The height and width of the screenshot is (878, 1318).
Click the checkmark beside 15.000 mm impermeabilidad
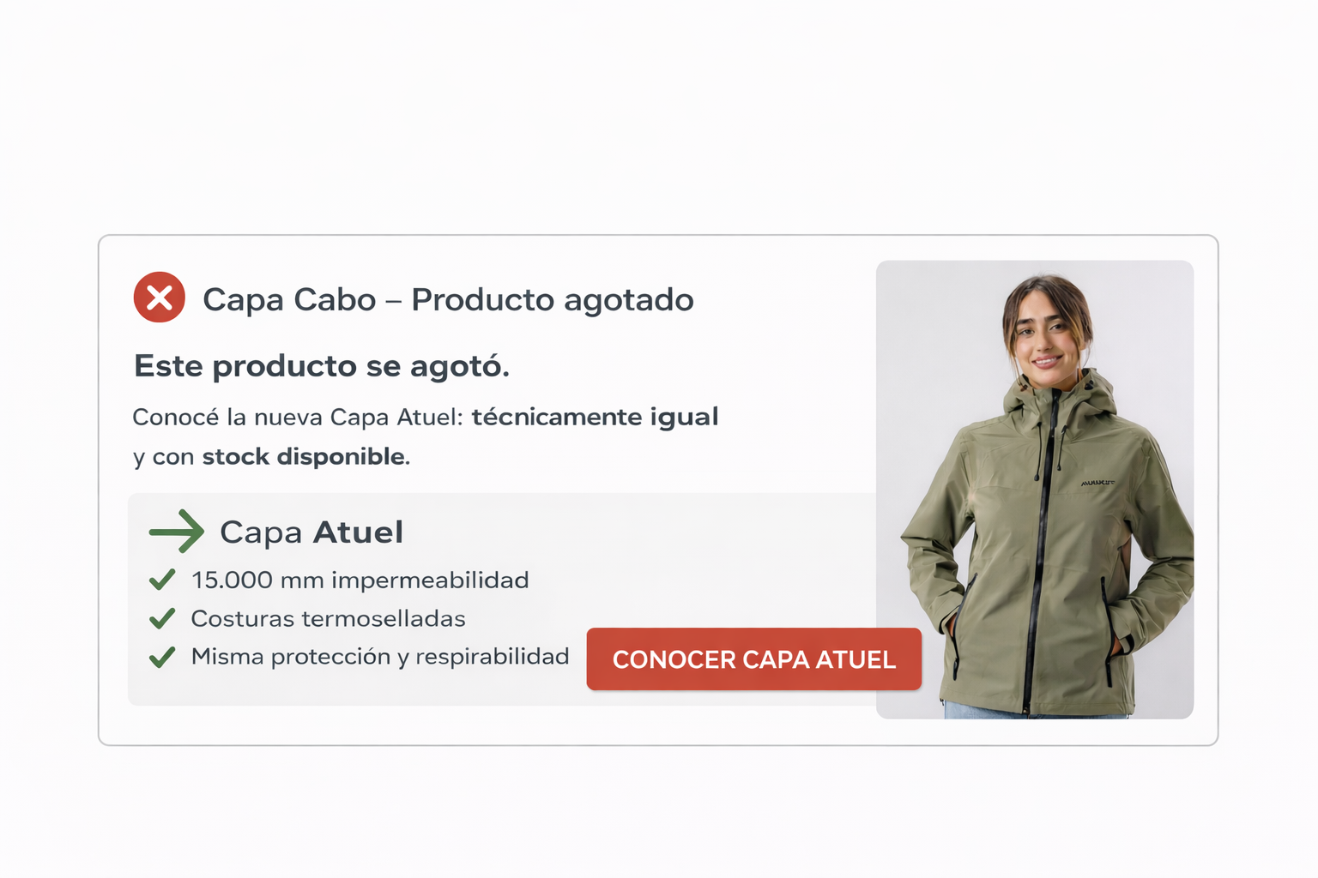pos(162,580)
